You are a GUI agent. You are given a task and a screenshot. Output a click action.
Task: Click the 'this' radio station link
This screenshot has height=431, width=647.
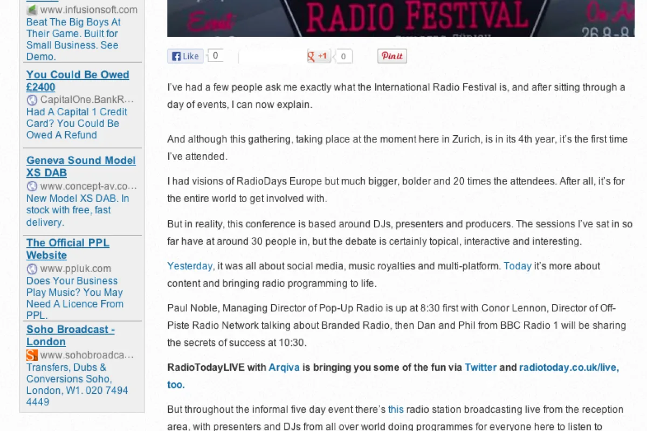[x=396, y=409]
